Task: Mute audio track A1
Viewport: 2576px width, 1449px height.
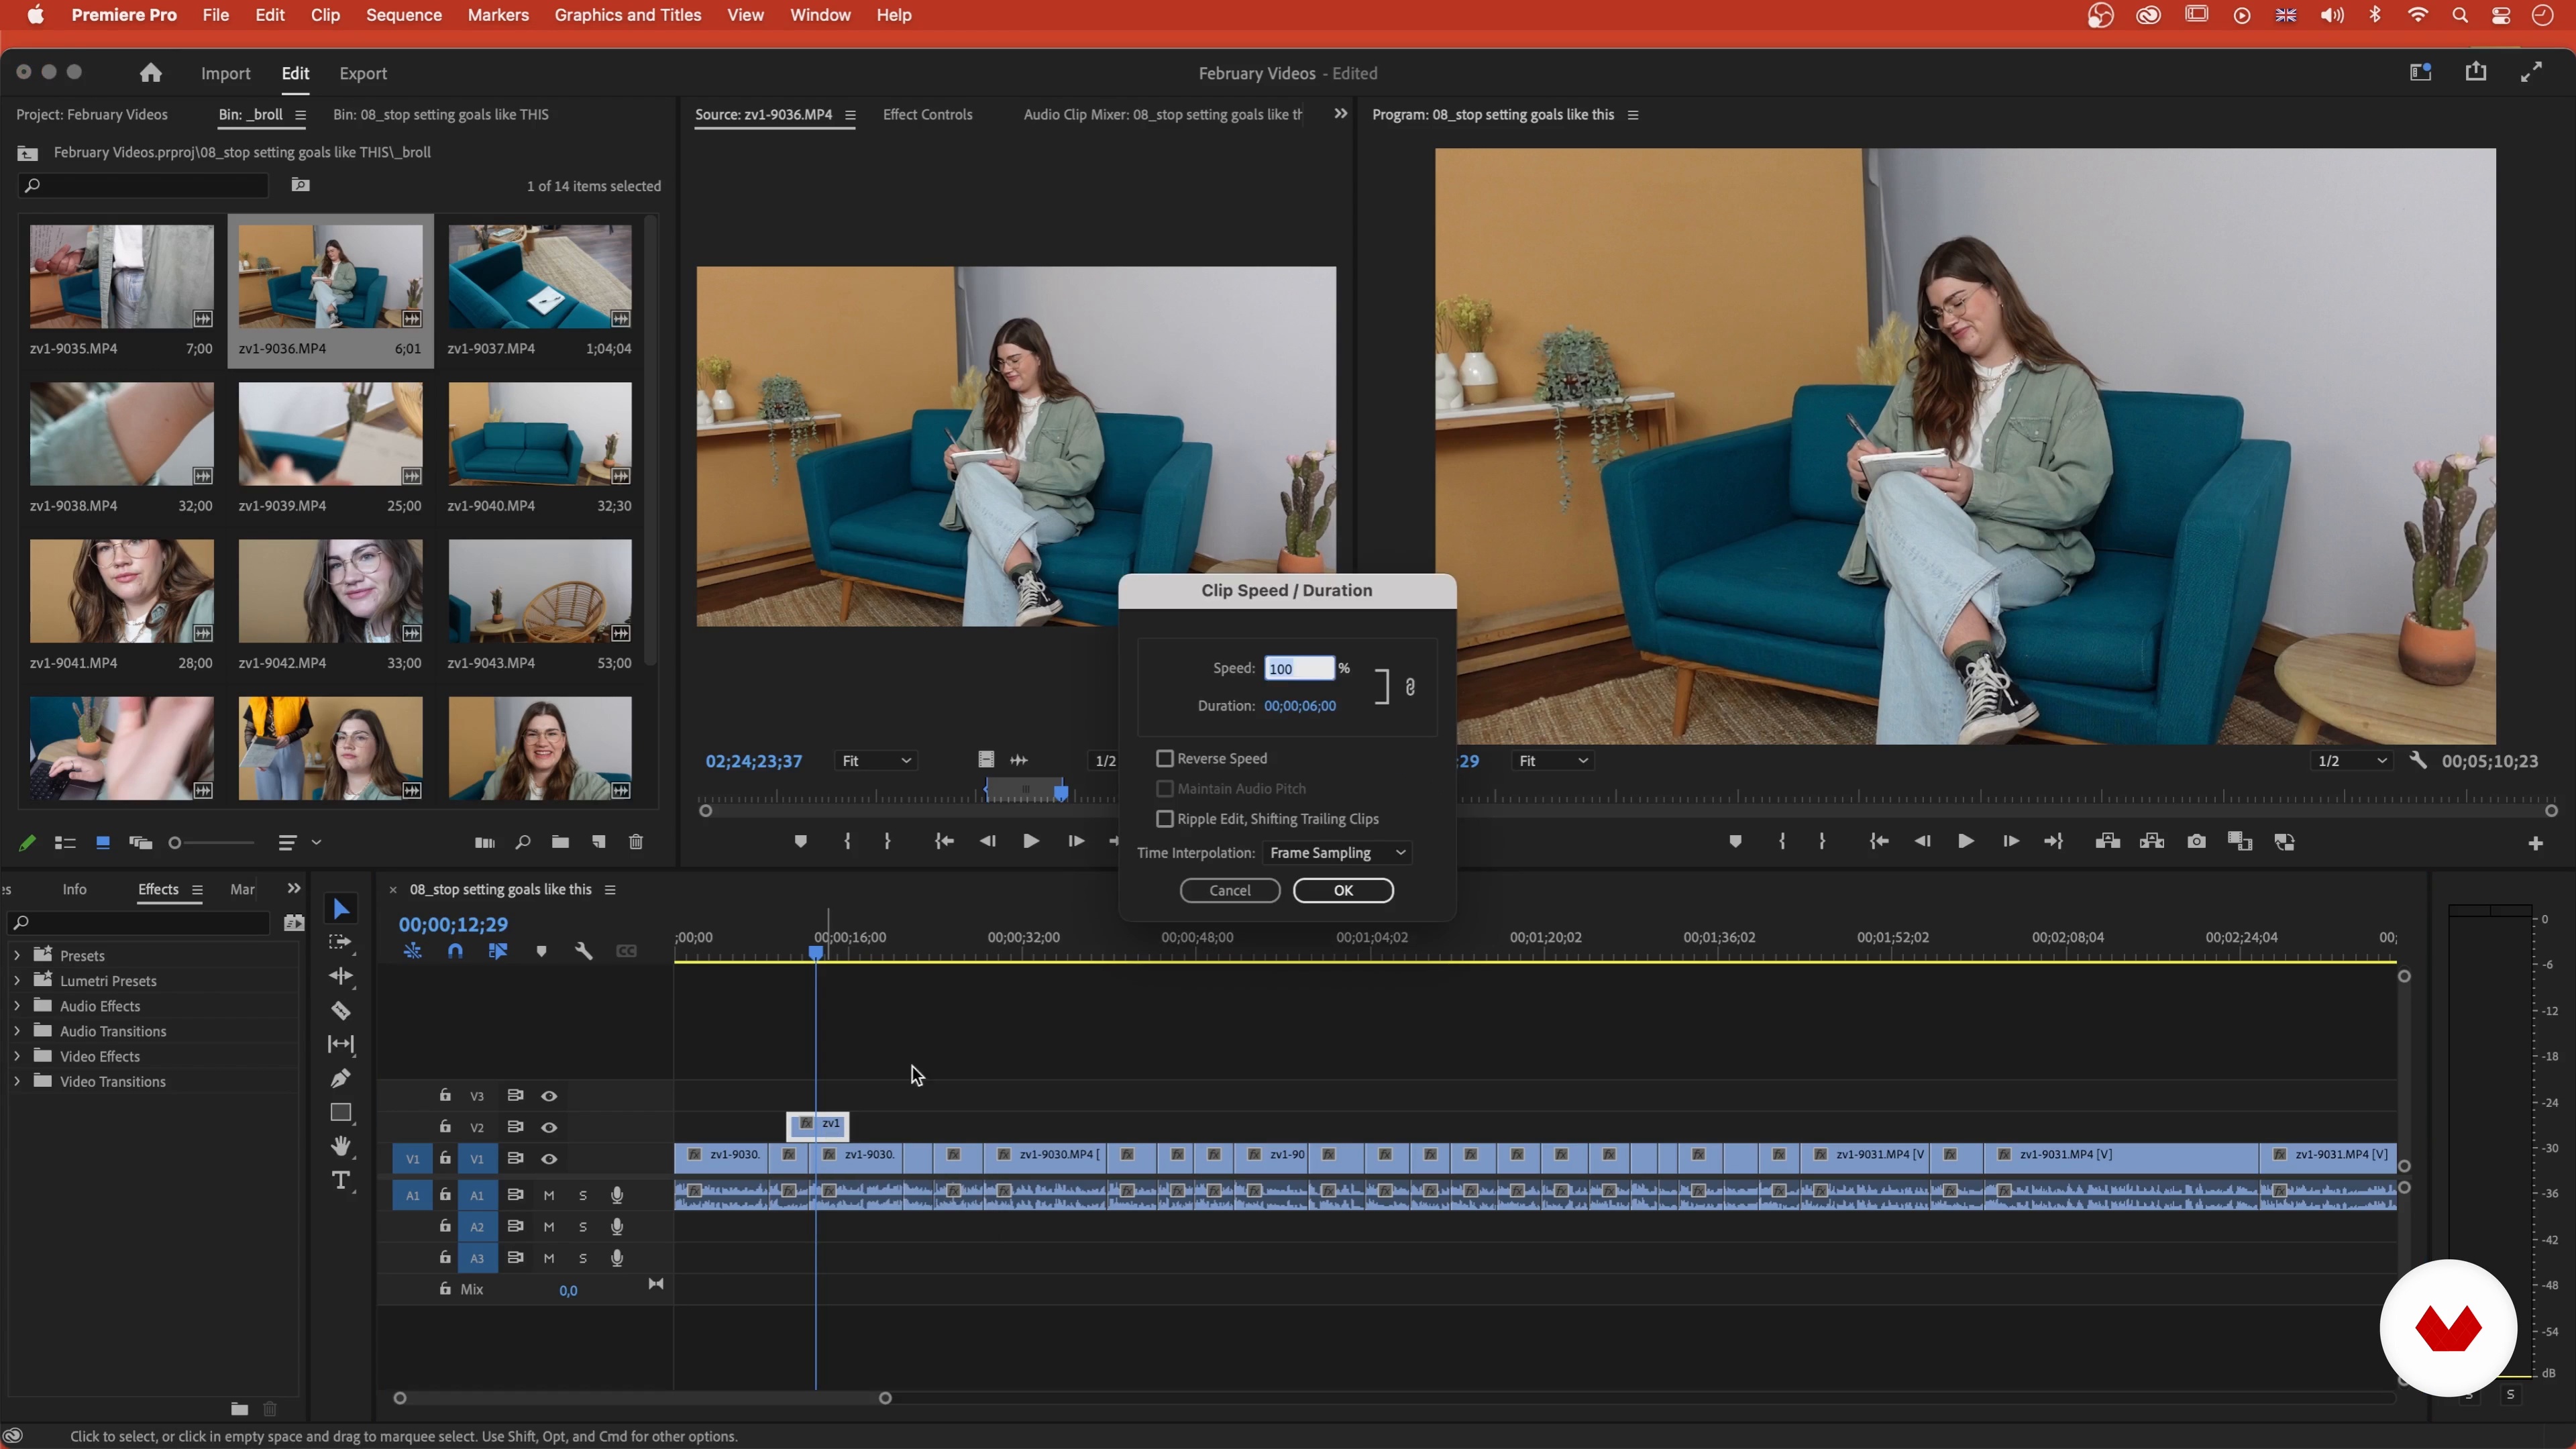Action: 549,1195
